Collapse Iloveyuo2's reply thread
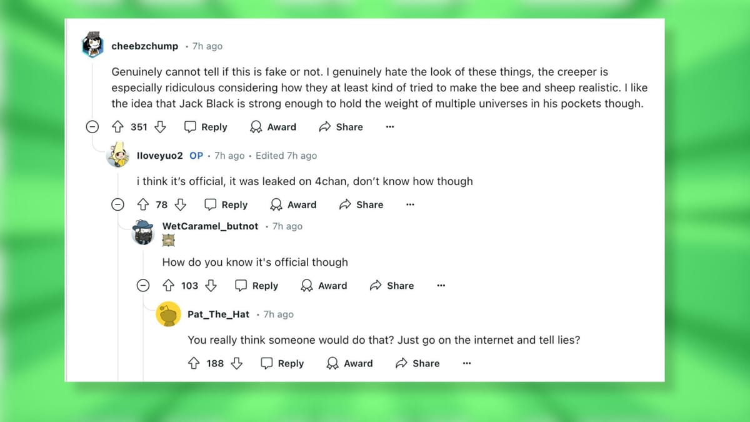Viewport: 750px width, 422px height. (117, 204)
